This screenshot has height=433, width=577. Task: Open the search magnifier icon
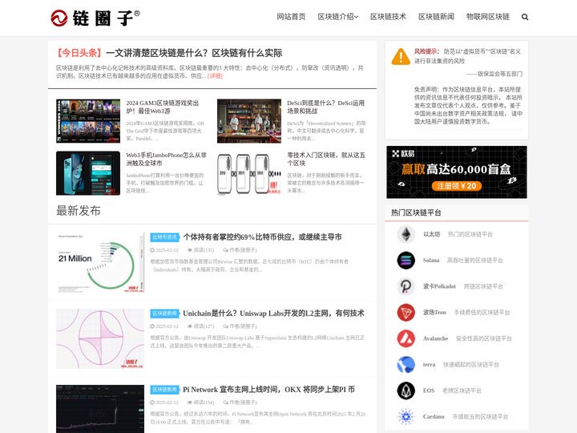525,17
